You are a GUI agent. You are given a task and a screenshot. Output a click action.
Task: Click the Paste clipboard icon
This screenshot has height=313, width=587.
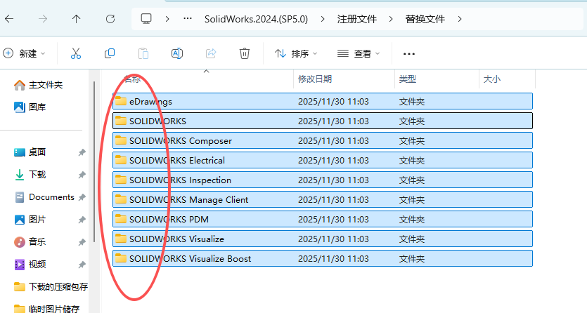tap(143, 53)
